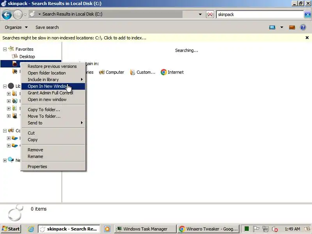The image size is (312, 234).
Task: Open view options dropdown arrow
Action: point(282,27)
